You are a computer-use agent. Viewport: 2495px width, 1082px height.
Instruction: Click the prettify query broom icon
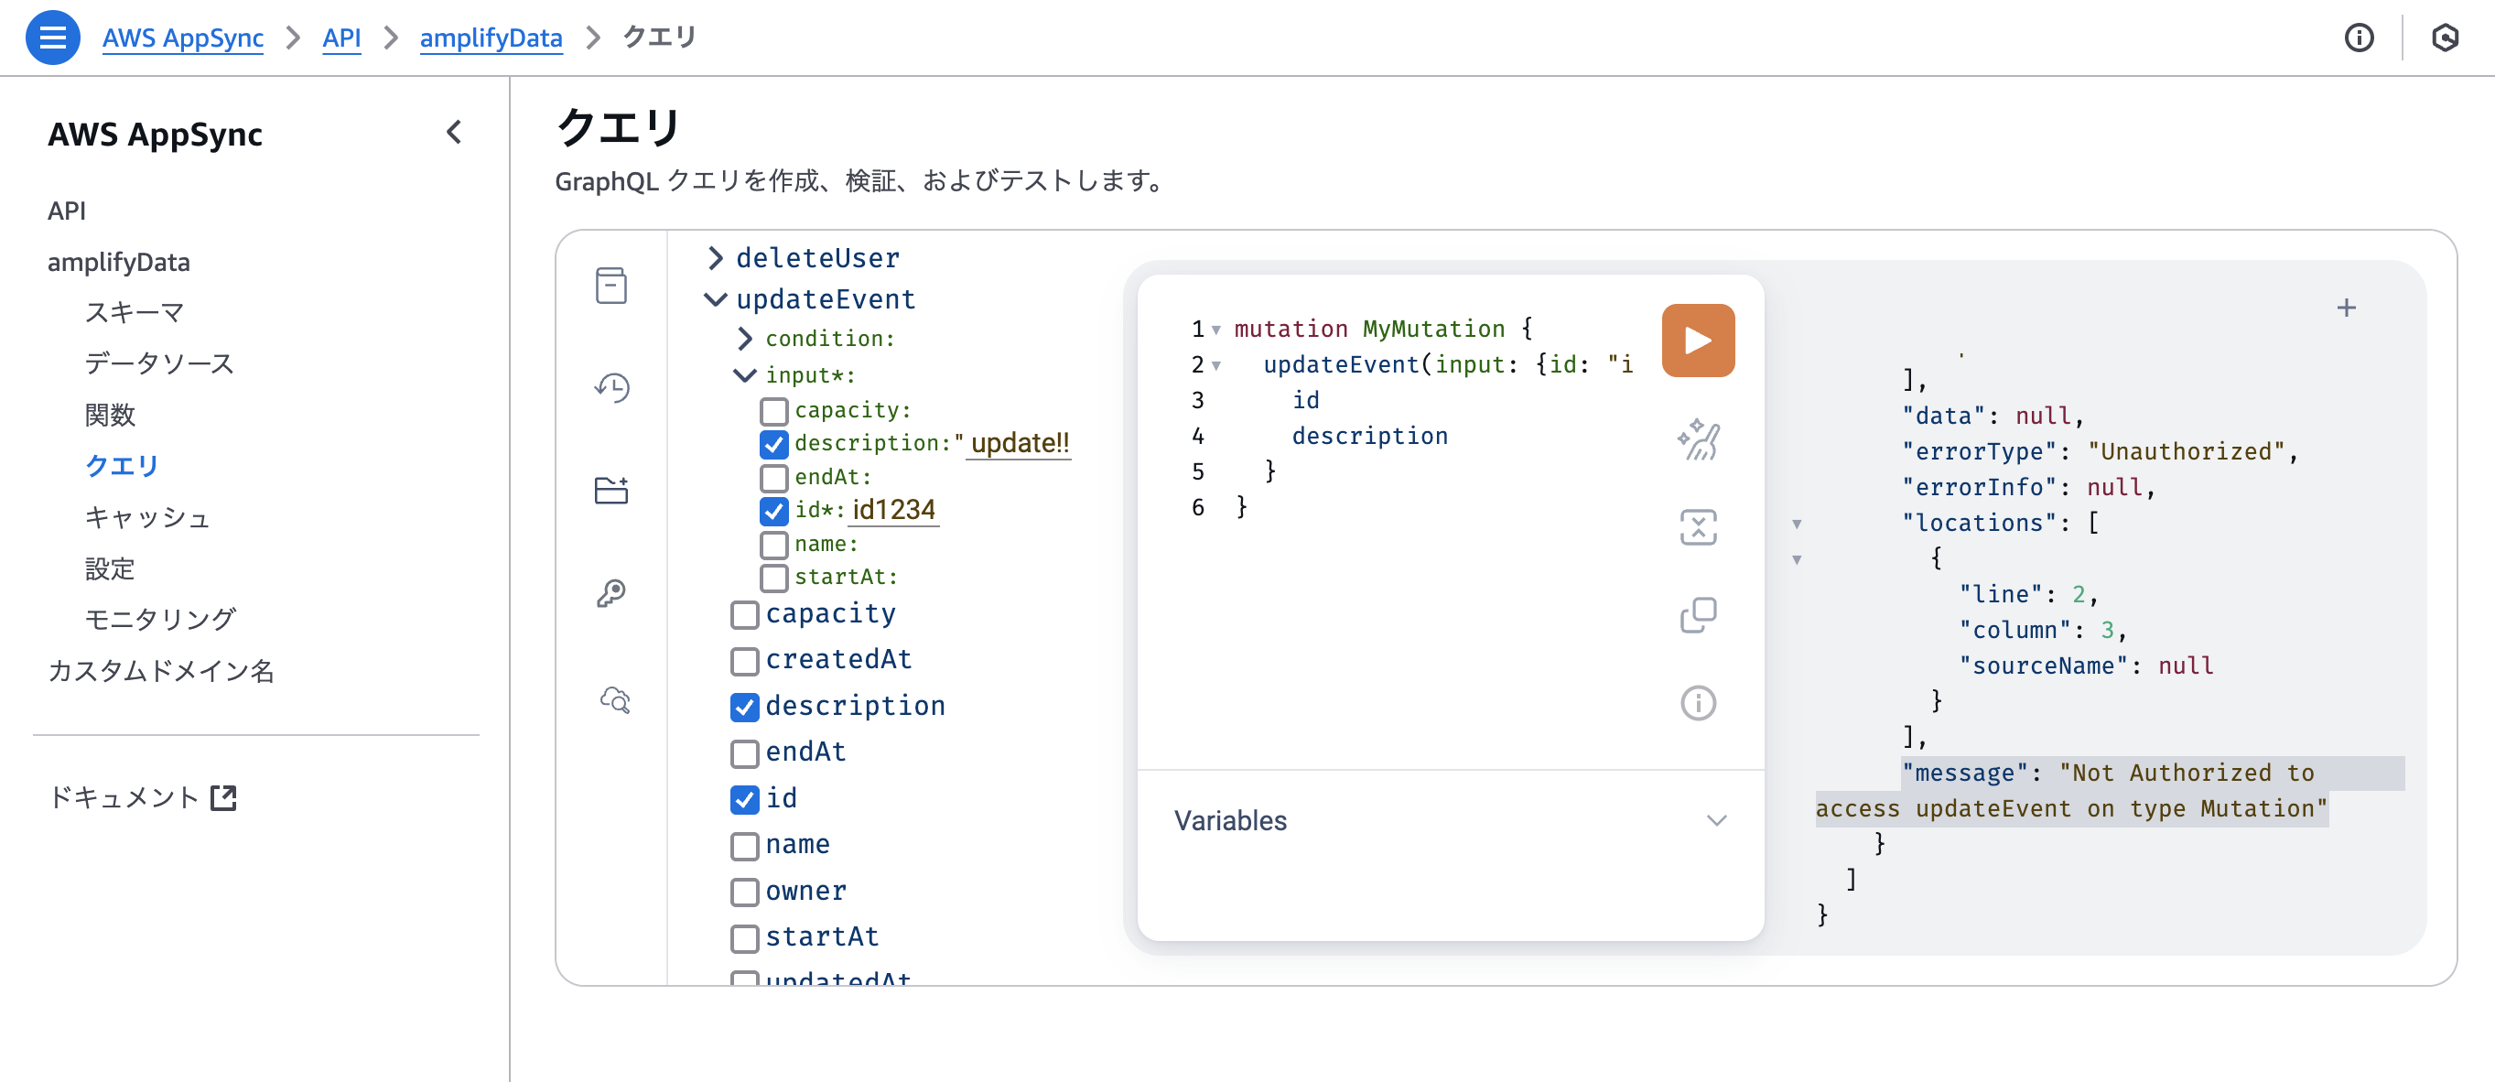pos(1698,440)
